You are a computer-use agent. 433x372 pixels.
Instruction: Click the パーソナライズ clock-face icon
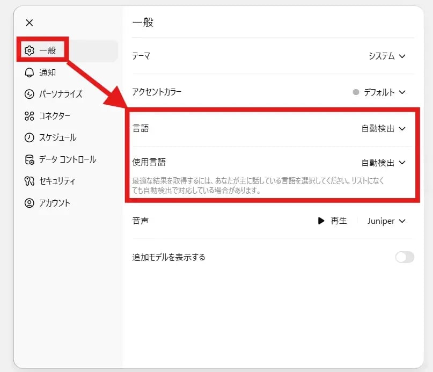pyautogui.click(x=30, y=94)
